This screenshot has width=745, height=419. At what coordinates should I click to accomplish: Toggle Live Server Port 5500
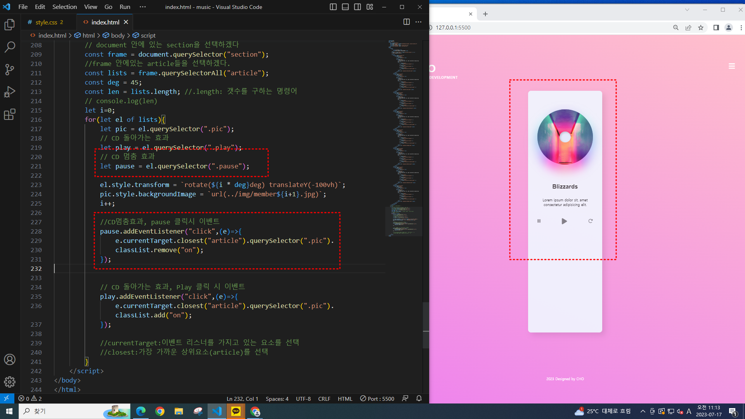[377, 398]
